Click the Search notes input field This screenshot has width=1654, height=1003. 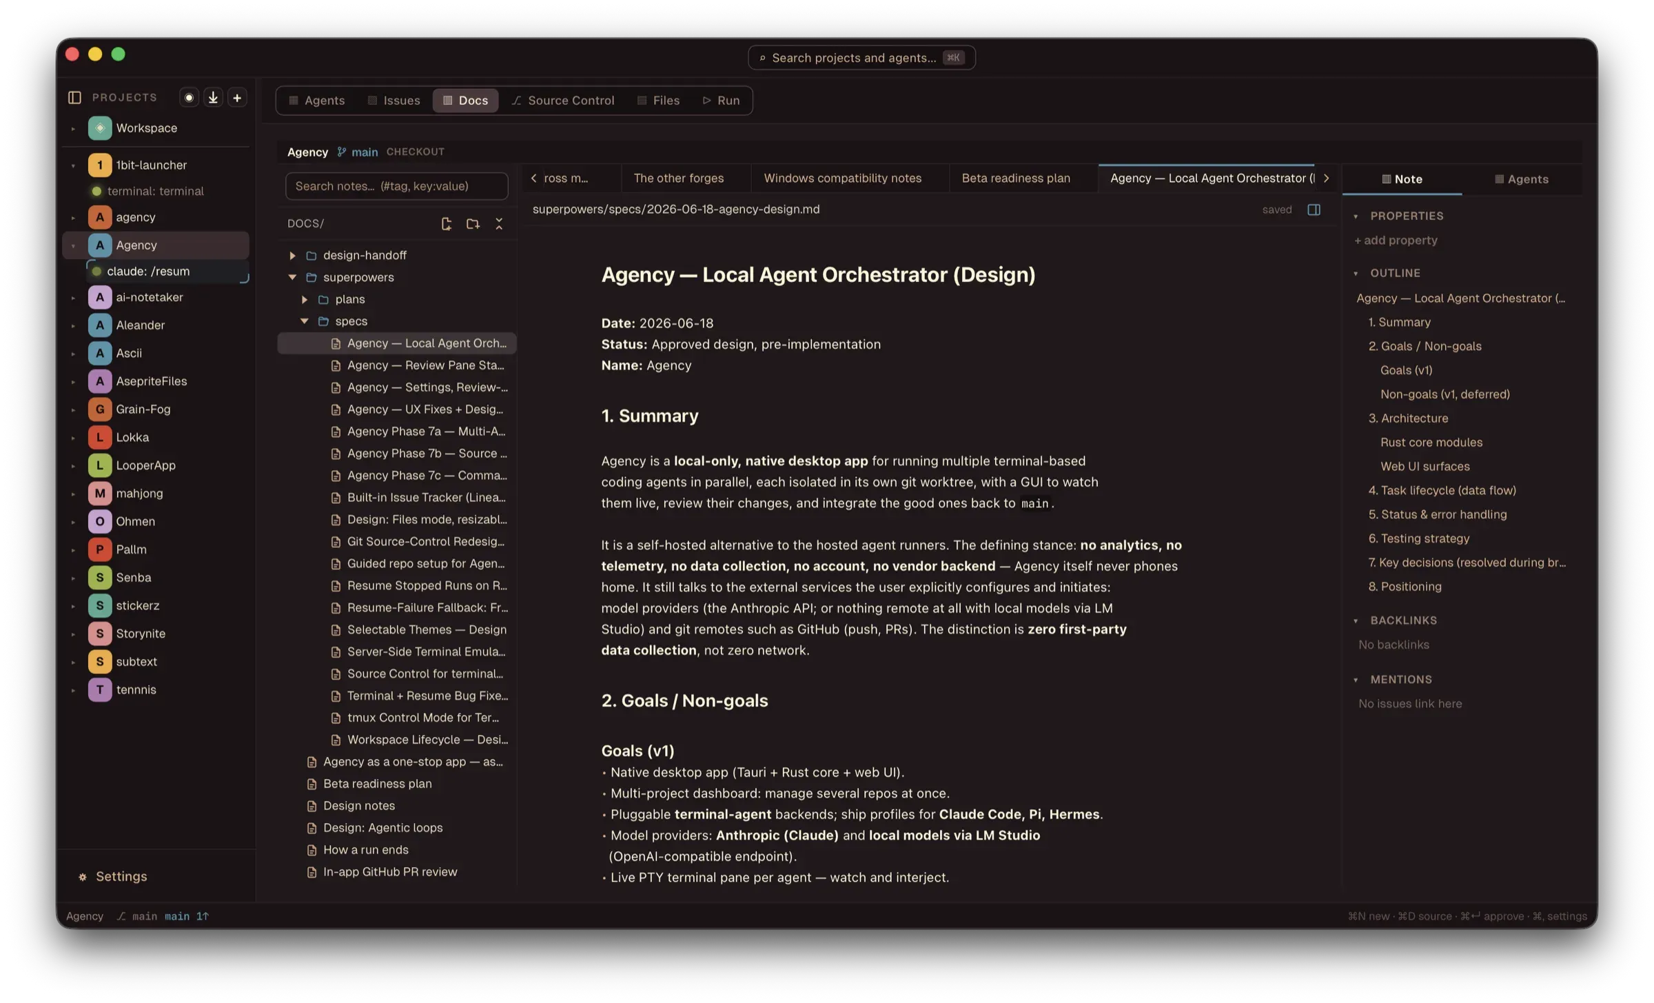pos(396,186)
